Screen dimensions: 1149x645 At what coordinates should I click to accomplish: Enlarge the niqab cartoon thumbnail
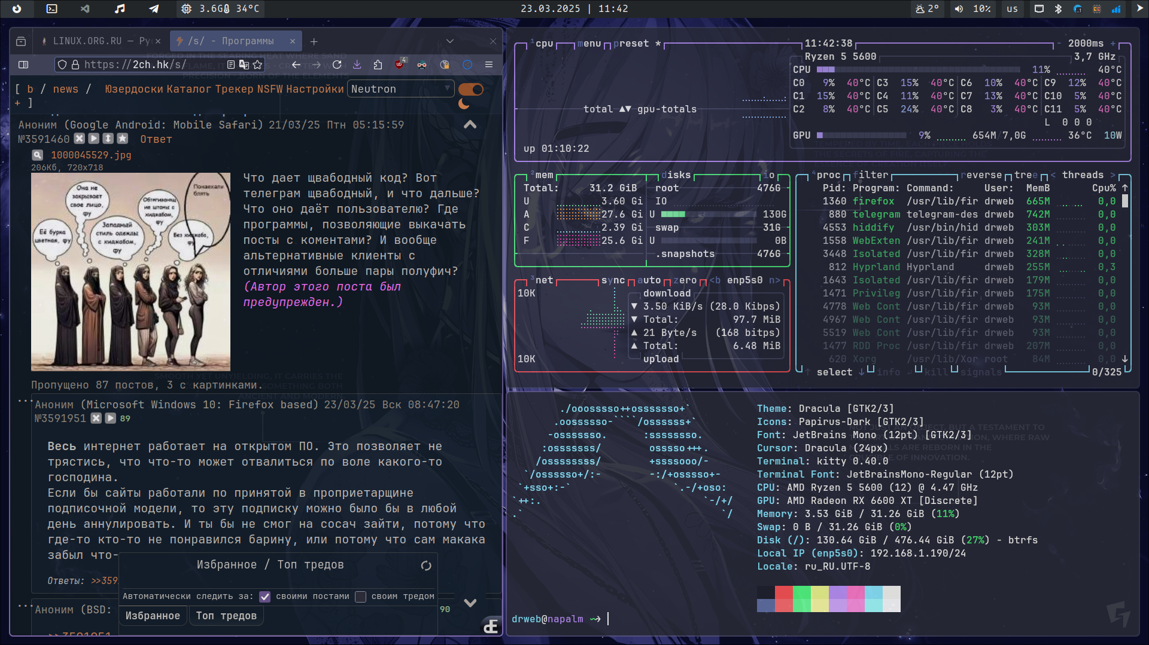point(130,272)
